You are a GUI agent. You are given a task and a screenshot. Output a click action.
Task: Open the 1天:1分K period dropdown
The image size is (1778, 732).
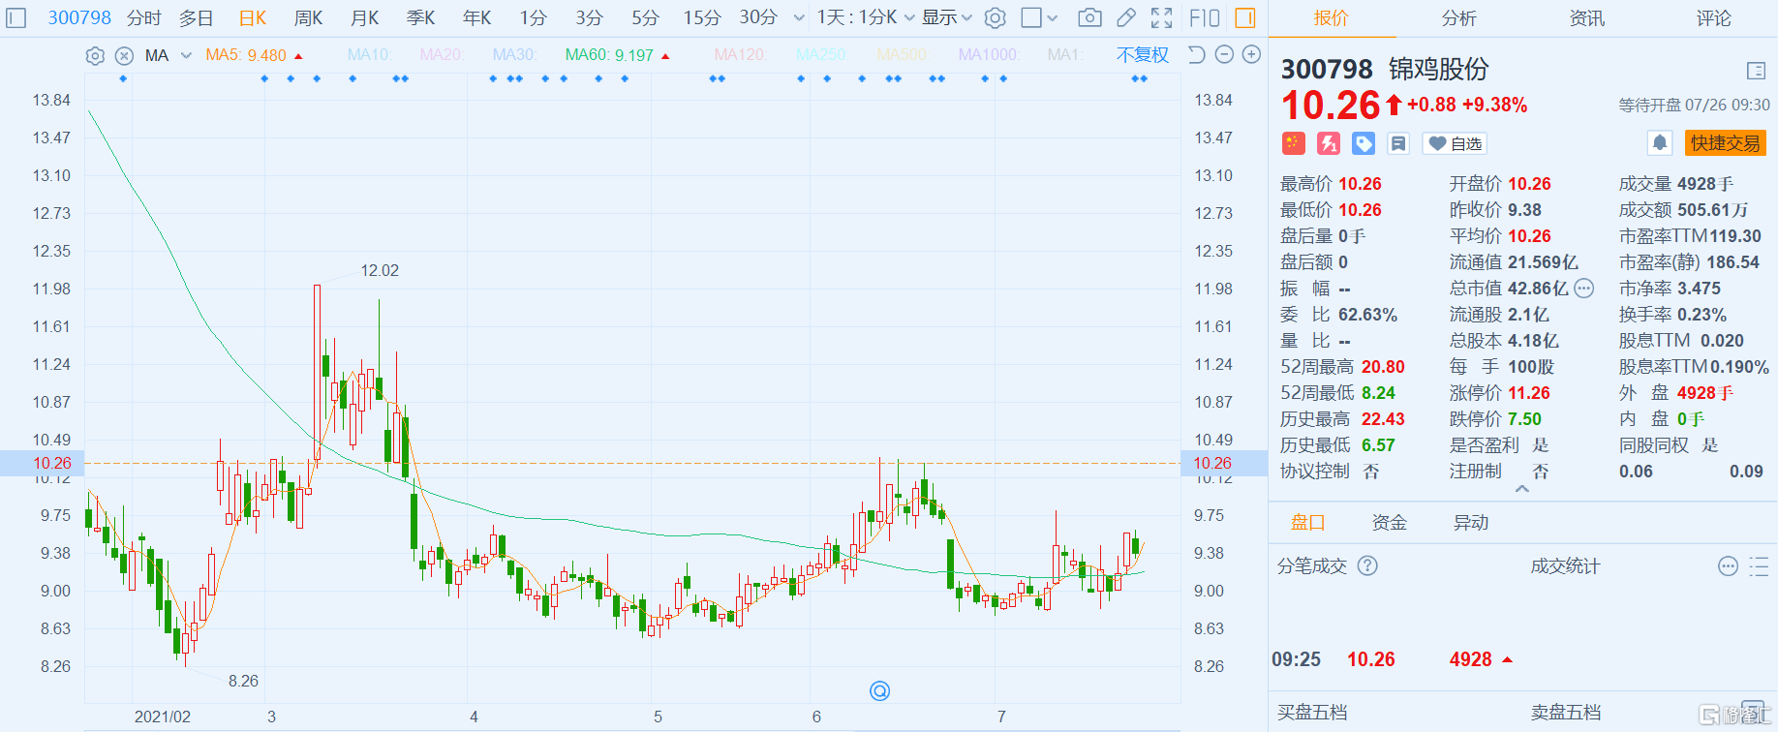(866, 17)
